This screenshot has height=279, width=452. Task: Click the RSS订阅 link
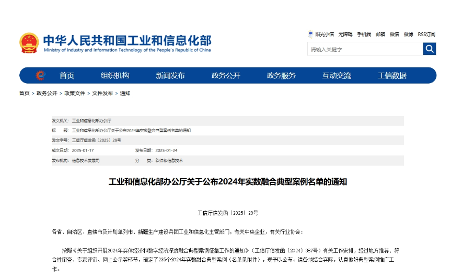(426, 34)
